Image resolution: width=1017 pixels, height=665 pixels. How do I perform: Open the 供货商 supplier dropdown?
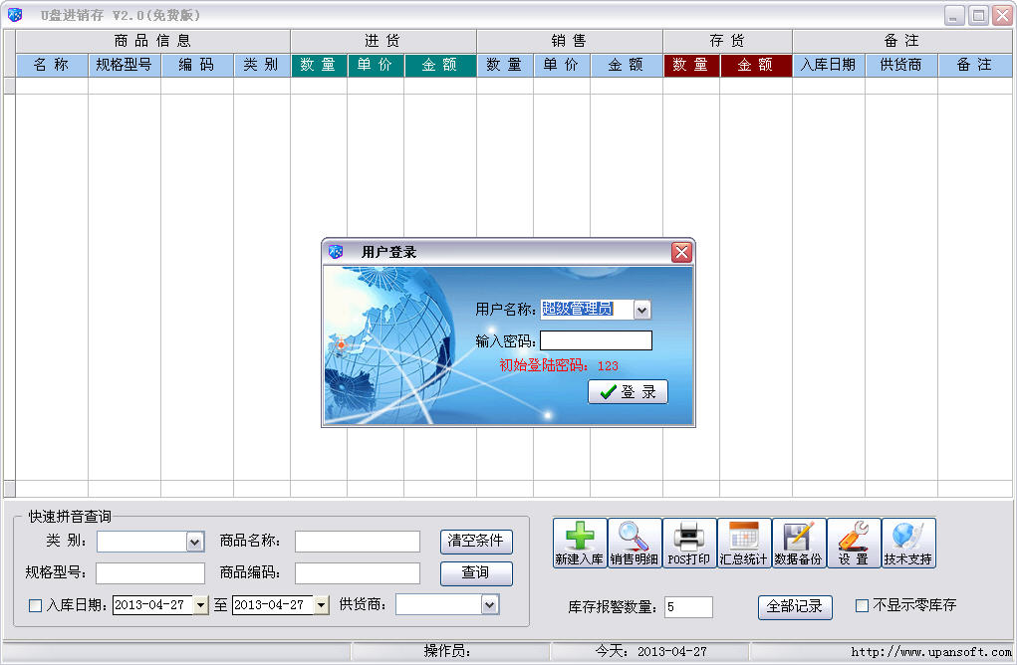490,604
